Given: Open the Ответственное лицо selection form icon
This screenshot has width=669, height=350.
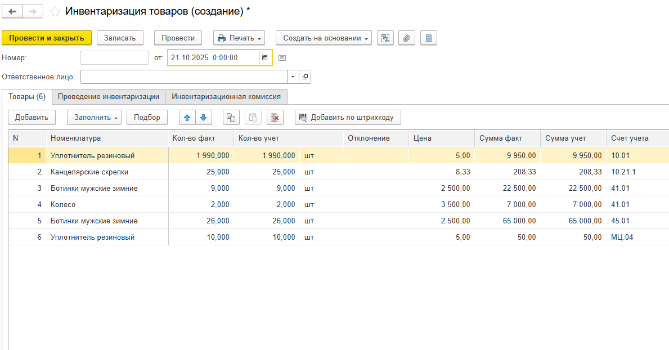Looking at the screenshot, I should click(x=305, y=77).
